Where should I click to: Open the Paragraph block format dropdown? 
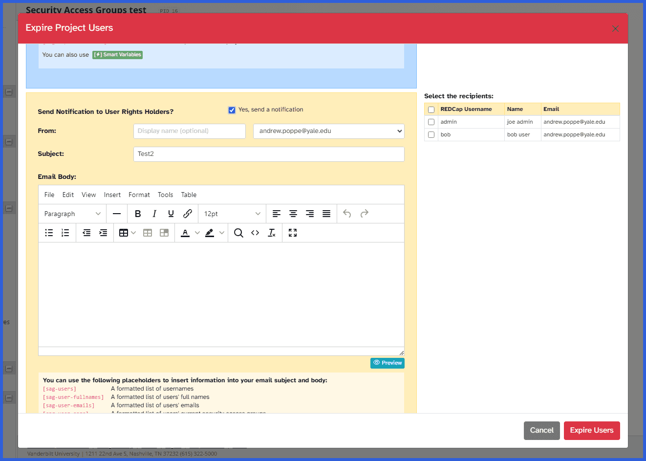[x=72, y=214]
